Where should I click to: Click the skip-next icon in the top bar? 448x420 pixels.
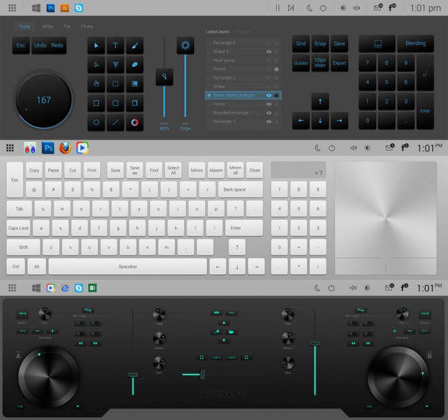tap(291, 8)
